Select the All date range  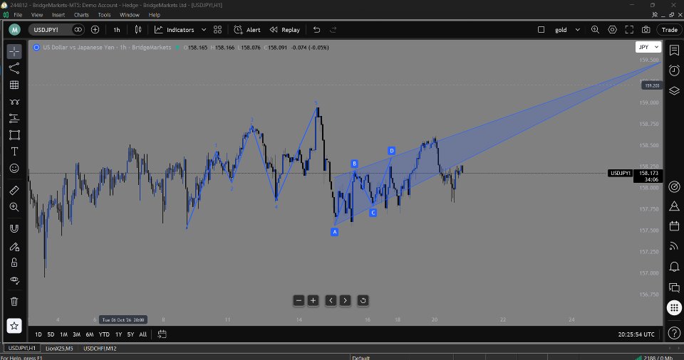[142, 334]
